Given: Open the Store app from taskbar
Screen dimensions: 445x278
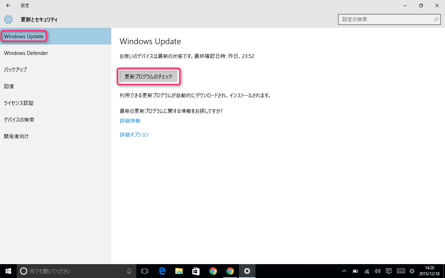Looking at the screenshot, I should pyautogui.click(x=196, y=271).
